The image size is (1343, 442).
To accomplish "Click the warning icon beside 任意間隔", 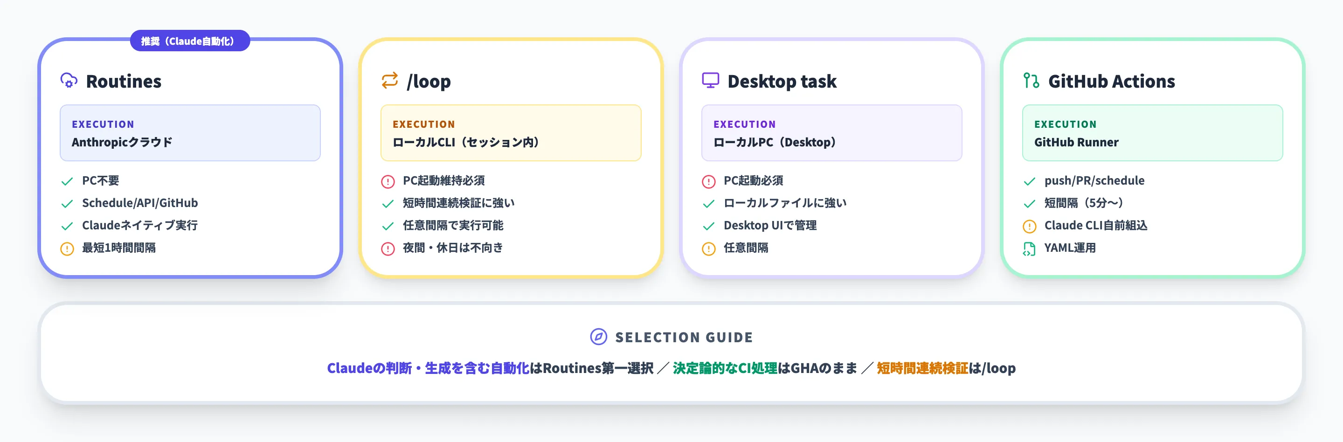I will pyautogui.click(x=709, y=249).
